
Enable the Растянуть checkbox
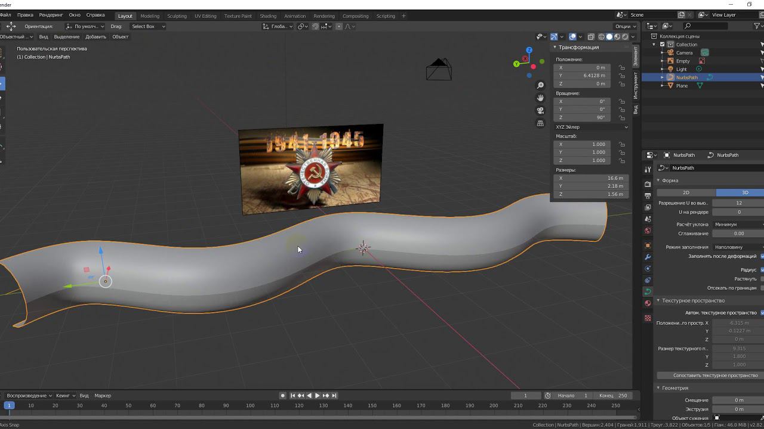(762, 279)
